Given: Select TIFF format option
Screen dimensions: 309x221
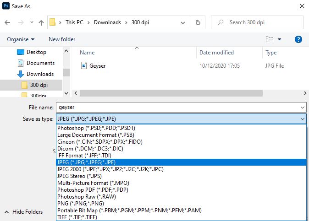Looking at the screenshot, I should point(77,217).
